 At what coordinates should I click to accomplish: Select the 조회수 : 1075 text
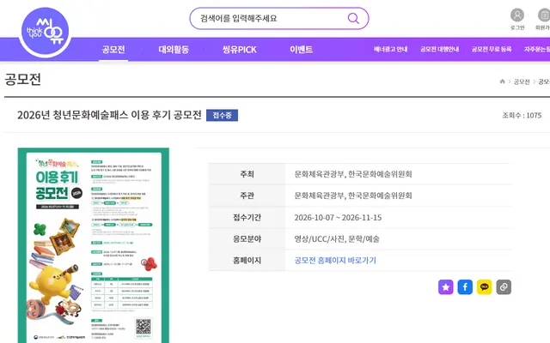[522, 115]
